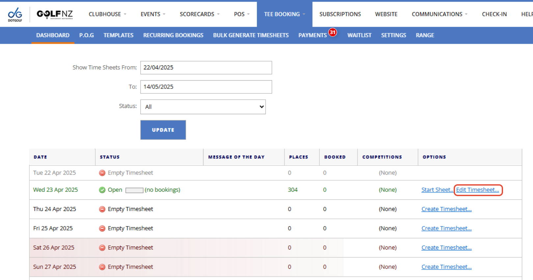Open the Status dropdown showing All
Viewport: 533px width, 280px height.
(x=203, y=107)
